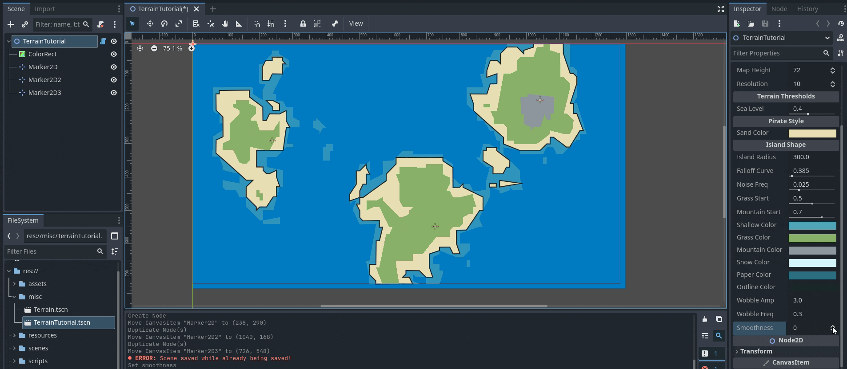Zoom out the canvas view
The image size is (847, 369).
pyautogui.click(x=154, y=48)
